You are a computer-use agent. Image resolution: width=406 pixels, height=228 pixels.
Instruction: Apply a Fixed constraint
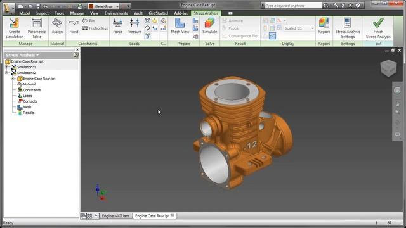[x=74, y=26]
